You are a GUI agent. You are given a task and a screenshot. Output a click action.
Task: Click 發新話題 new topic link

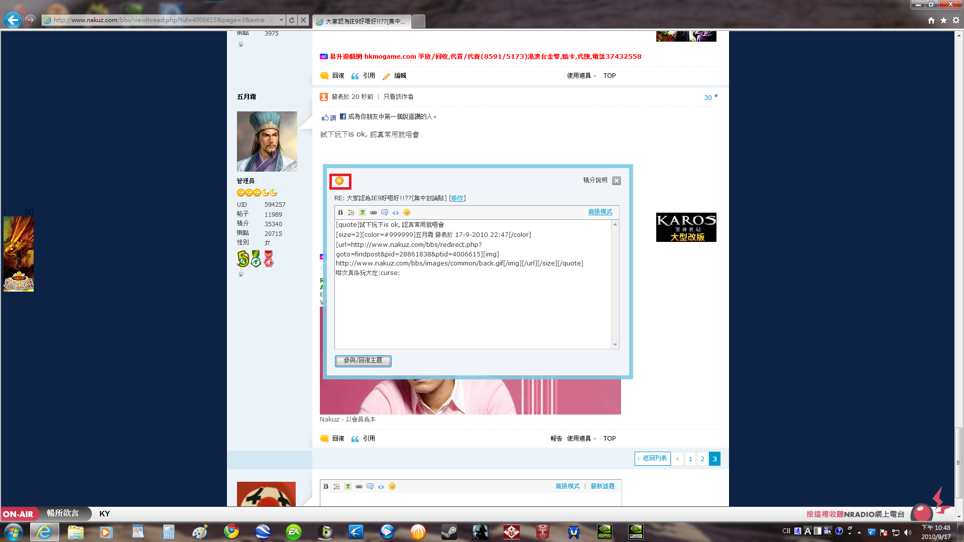(602, 486)
